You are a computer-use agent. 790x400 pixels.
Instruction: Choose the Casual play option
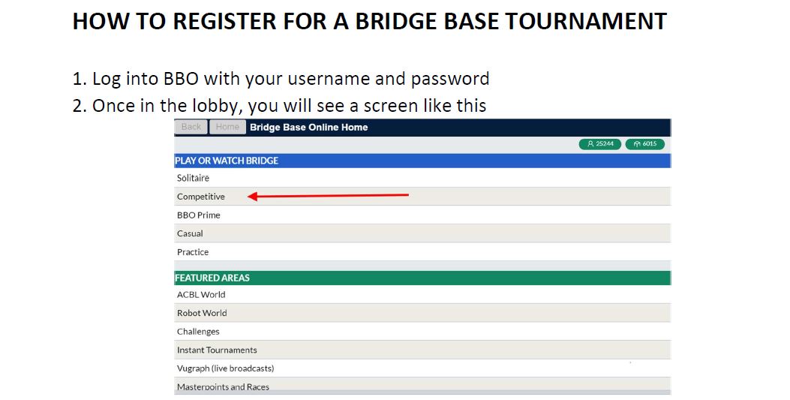tap(422, 233)
